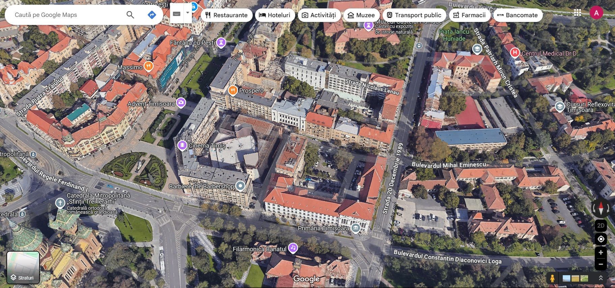Click the on-screen keyboard icon
Screen dimensions: 615x288
pos(177,14)
